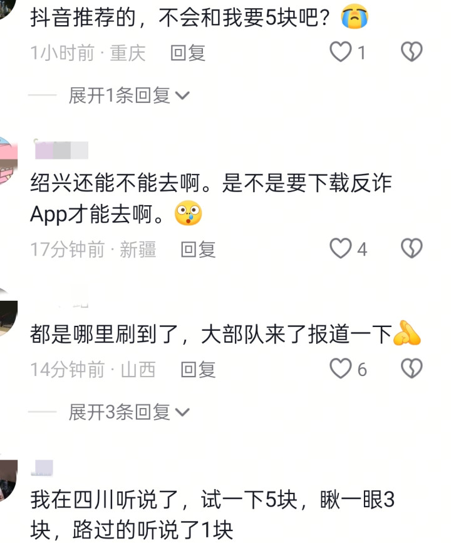Tap the folded hands emoji after 报道一下

(x=407, y=333)
